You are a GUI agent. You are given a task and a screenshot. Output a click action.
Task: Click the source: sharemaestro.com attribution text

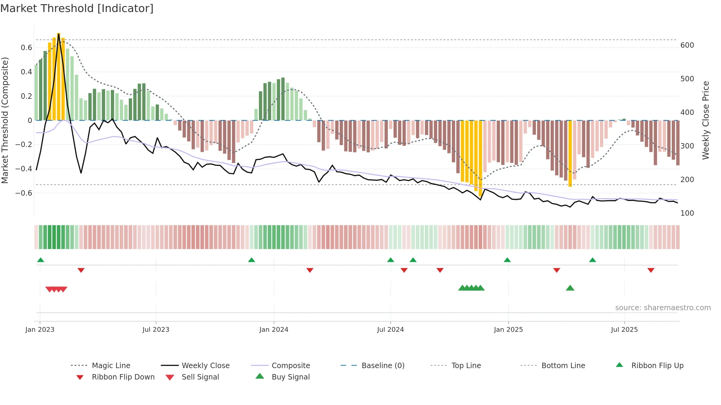[663, 308]
